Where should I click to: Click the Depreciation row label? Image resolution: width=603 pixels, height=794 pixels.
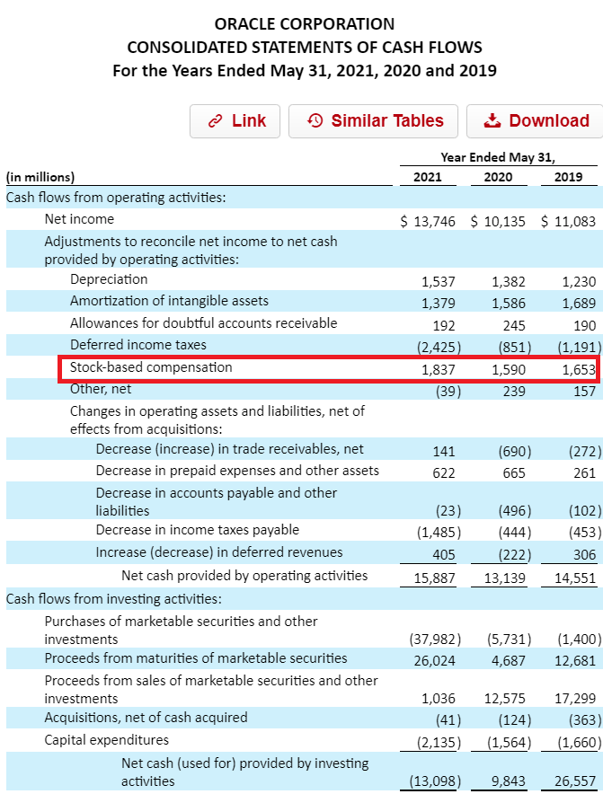[x=109, y=279]
